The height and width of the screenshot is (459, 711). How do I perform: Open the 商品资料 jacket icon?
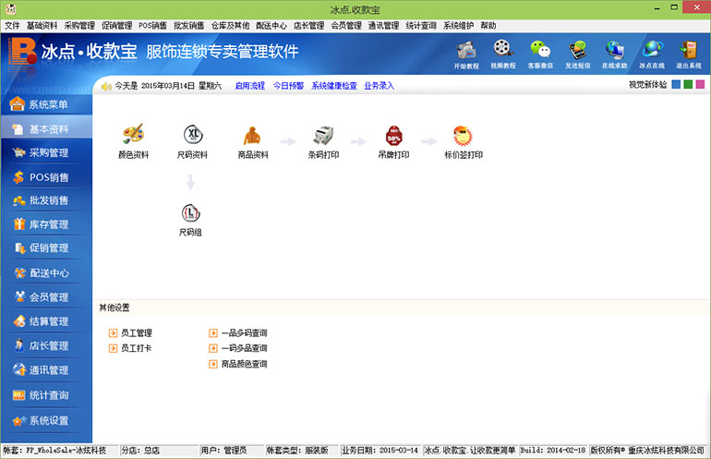[253, 135]
